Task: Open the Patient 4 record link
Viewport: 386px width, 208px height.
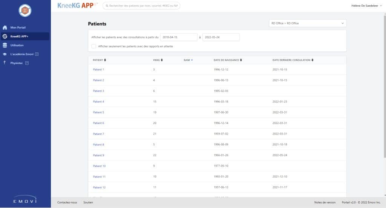Action: coord(98,102)
